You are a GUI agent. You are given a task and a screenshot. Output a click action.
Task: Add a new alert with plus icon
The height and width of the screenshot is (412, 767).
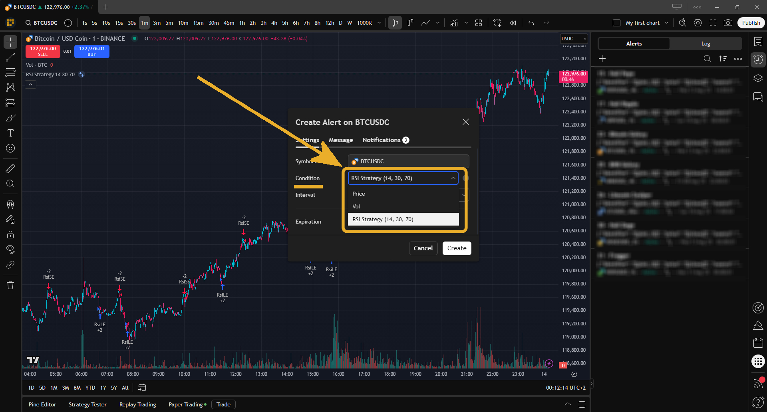tap(602, 59)
